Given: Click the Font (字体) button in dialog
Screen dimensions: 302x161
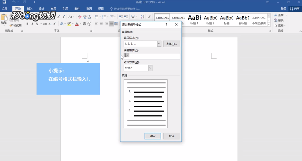Looking at the screenshot, I should 171,44.
